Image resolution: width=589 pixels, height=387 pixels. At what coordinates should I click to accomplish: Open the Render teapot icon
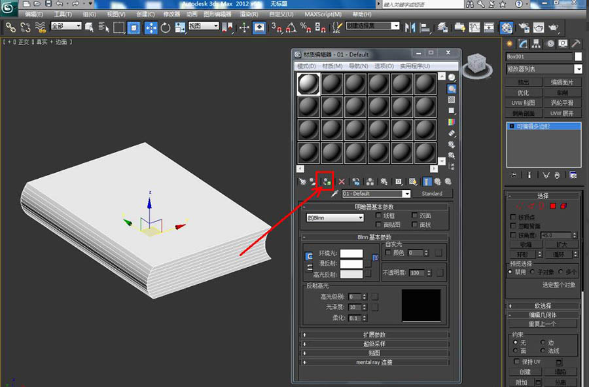tap(555, 28)
